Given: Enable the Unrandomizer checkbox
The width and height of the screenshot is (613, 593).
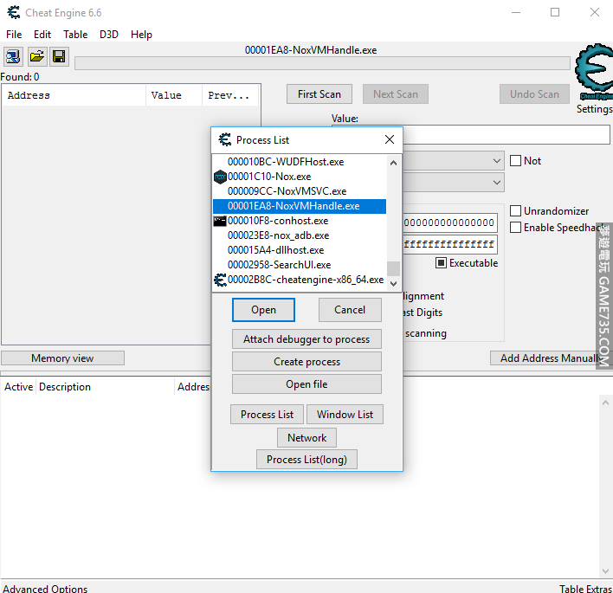Looking at the screenshot, I should tap(516, 211).
